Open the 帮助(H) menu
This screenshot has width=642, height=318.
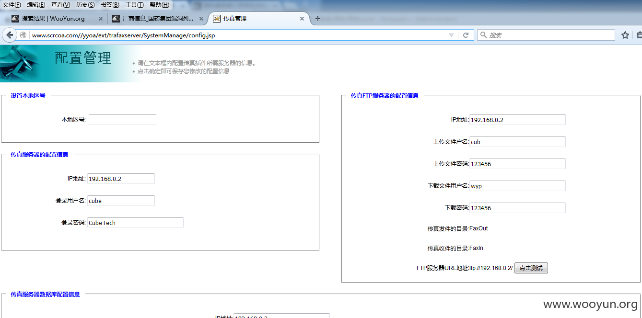tap(159, 5)
